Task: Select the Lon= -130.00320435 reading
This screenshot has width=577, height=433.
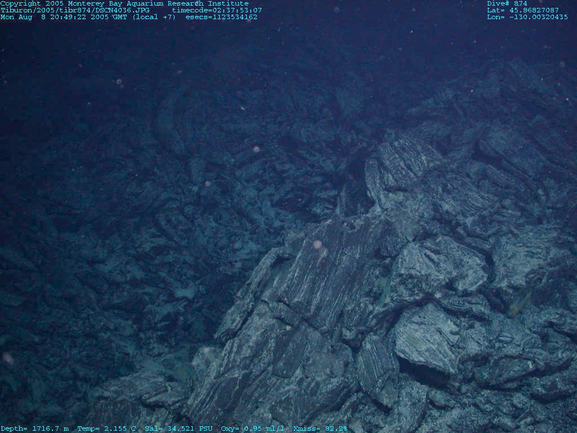Action: (x=527, y=17)
